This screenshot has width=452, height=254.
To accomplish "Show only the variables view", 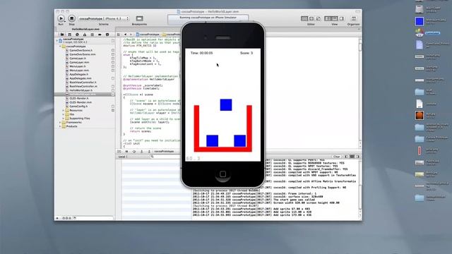I will 347,157.
